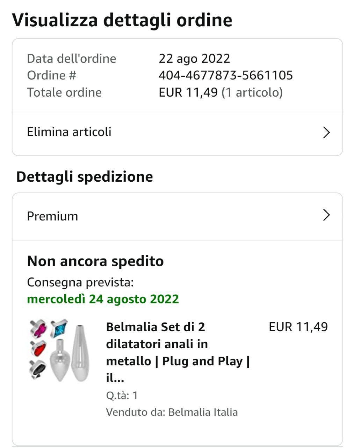Click the Elimina articoli label
This screenshot has width=354, height=448.
(x=69, y=132)
